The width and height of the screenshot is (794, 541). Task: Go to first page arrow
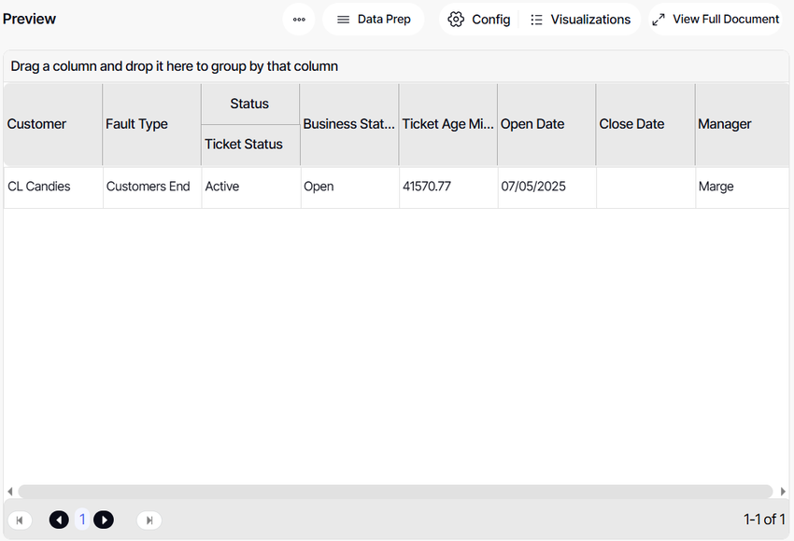pyautogui.click(x=20, y=520)
